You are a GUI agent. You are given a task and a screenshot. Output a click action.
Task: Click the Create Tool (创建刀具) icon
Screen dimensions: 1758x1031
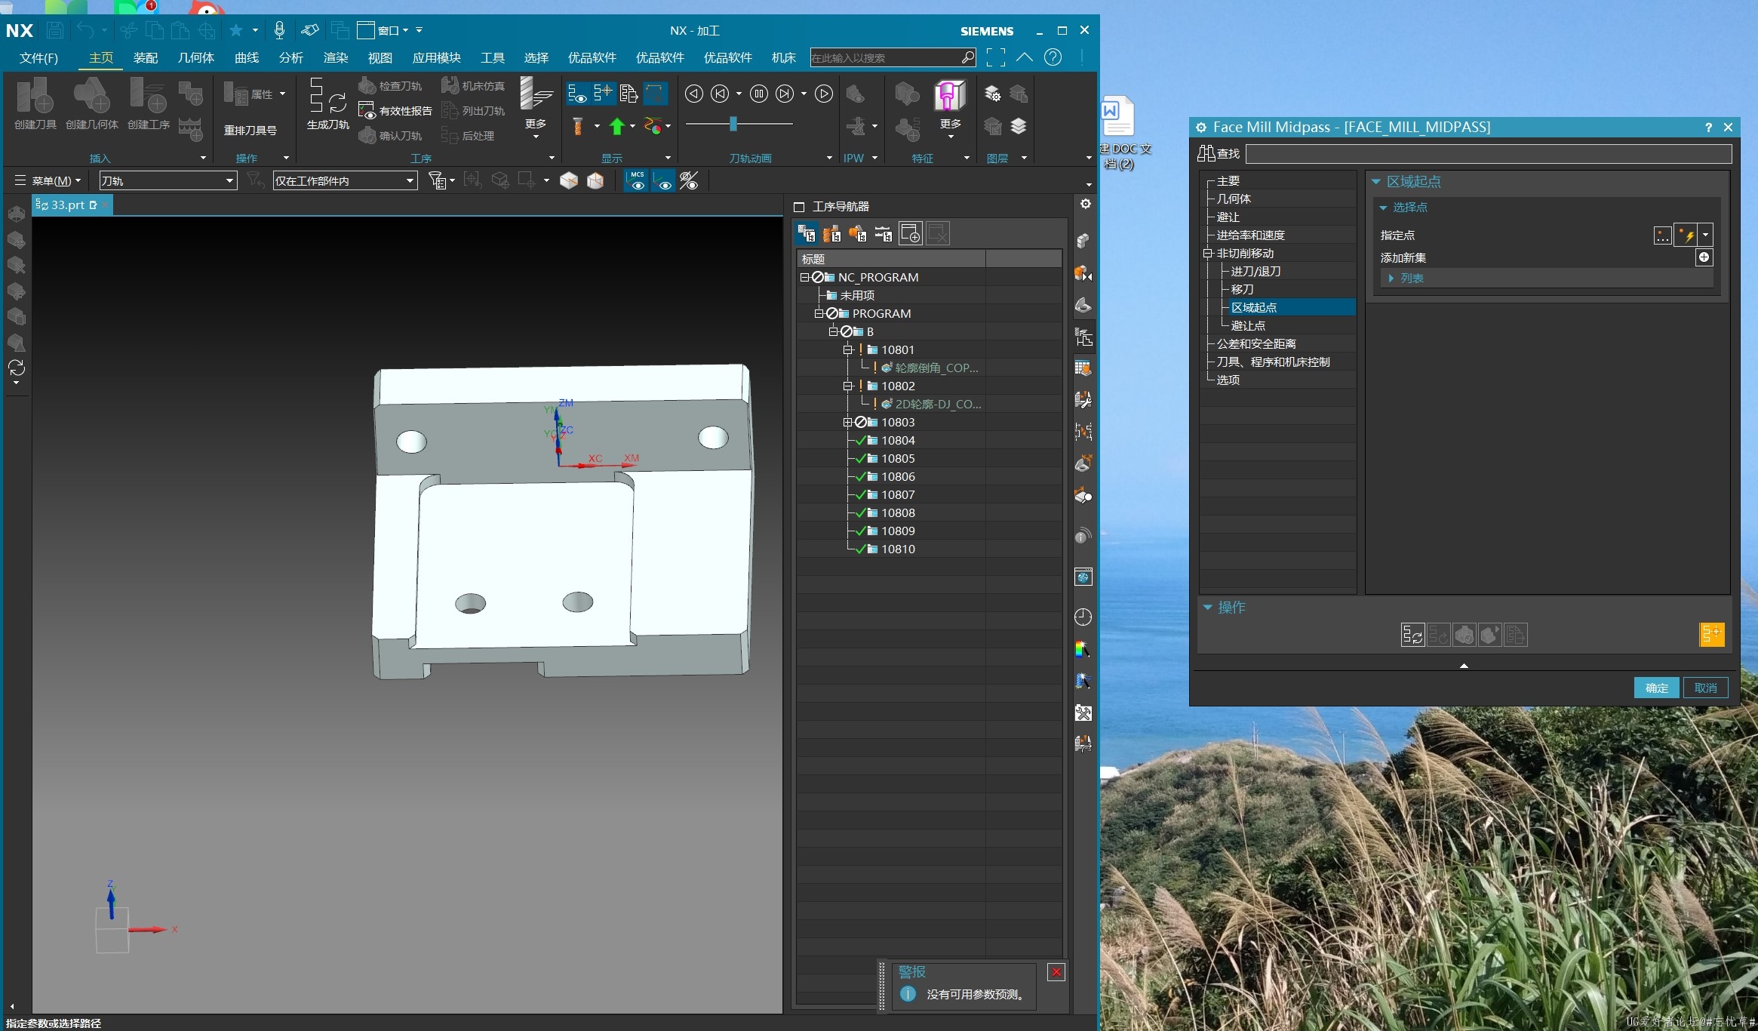tap(35, 96)
